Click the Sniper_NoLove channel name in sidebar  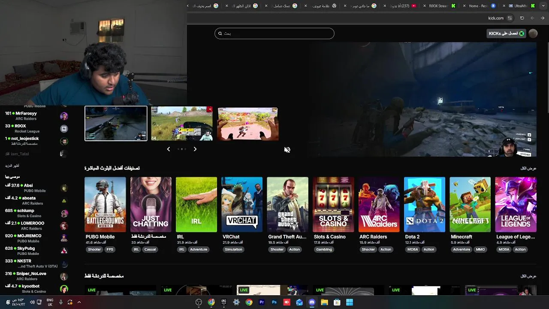click(x=31, y=273)
